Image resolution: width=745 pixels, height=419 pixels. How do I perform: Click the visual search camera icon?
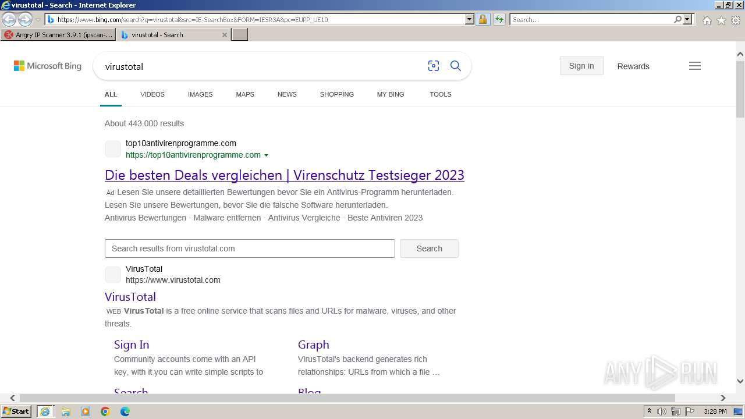coord(434,66)
